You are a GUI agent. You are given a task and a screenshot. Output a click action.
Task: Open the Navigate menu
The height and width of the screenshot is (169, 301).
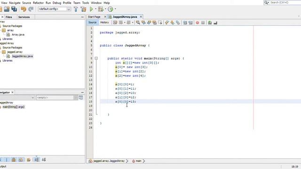(x=15, y=3)
